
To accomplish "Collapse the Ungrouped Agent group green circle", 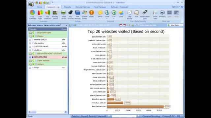I will 33,33.
